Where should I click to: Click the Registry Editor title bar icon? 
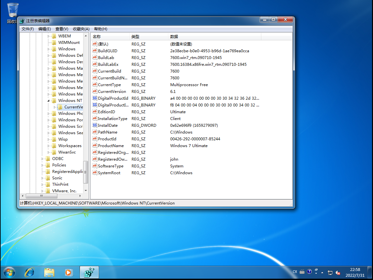point(22,21)
